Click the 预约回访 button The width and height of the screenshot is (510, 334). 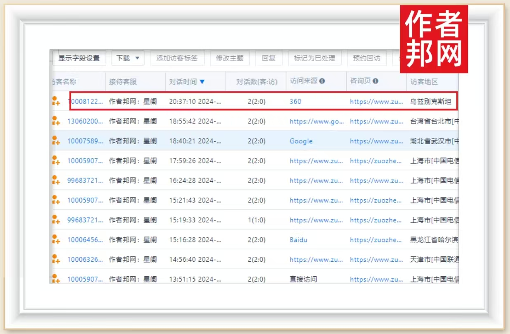pyautogui.click(x=366, y=58)
